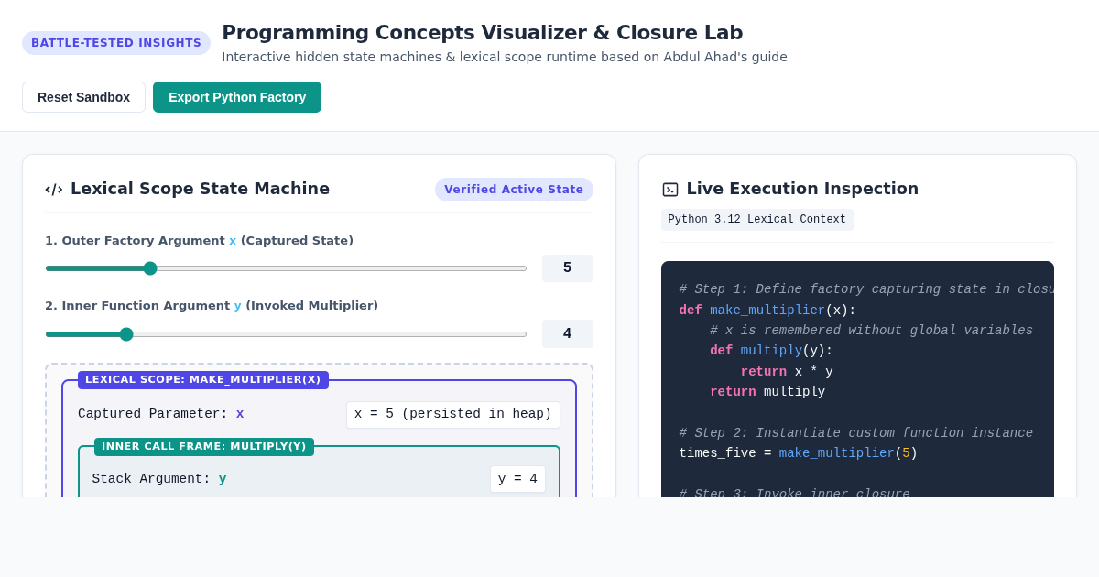Click the Live Execution Inspection heading

pyautogui.click(x=802, y=189)
